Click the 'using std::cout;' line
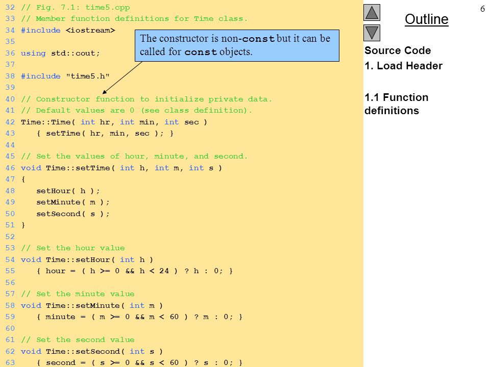 pyautogui.click(x=60, y=54)
